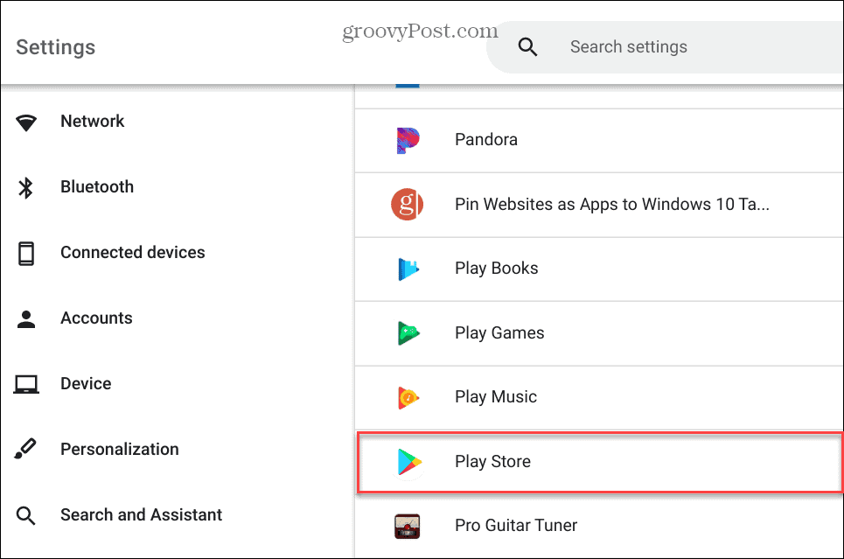This screenshot has width=844, height=559.
Task: Click the Pandora app icon
Action: coord(408,140)
